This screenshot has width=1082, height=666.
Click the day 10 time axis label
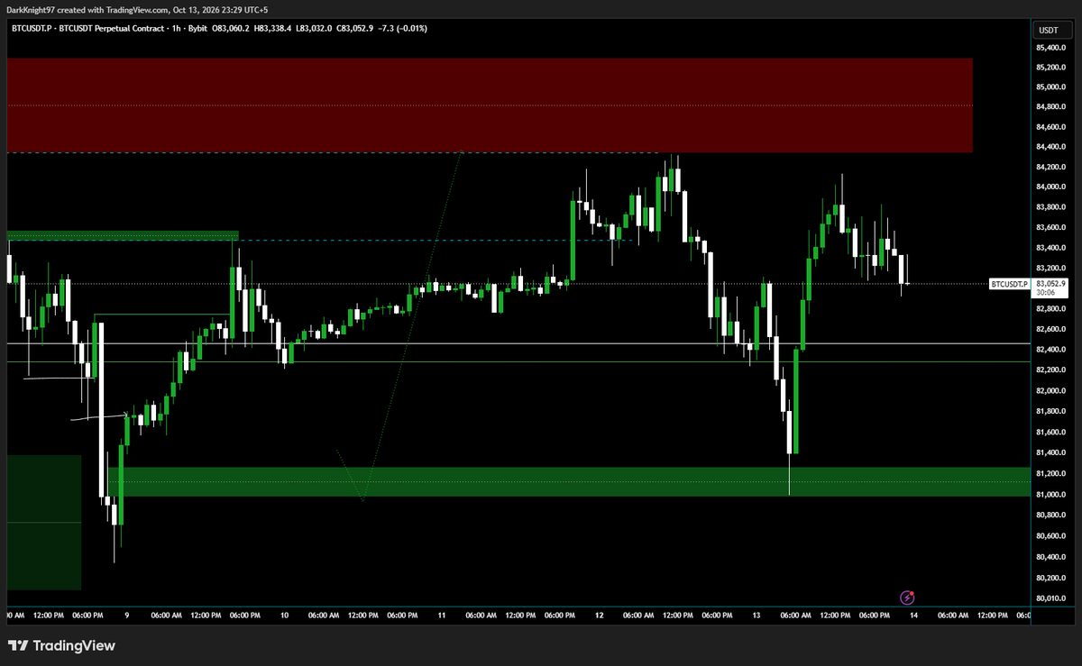(284, 616)
